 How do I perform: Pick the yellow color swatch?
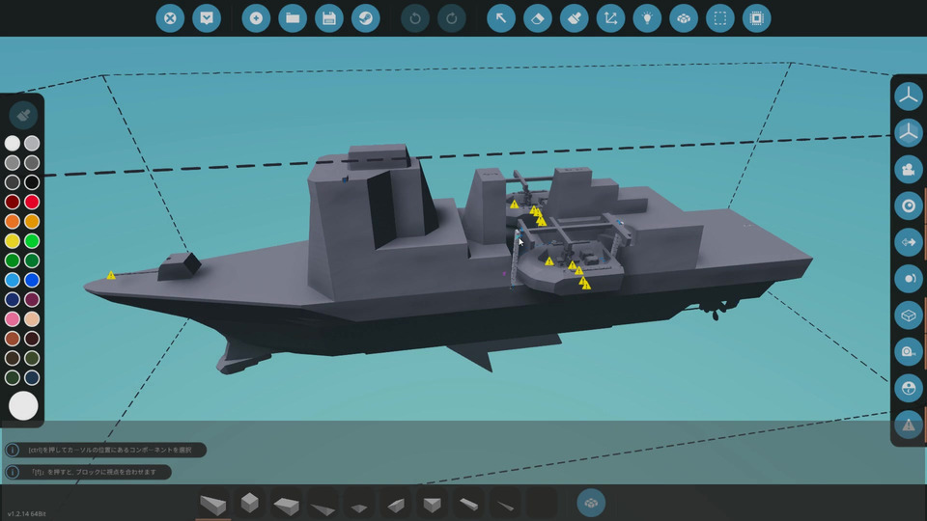(x=13, y=240)
